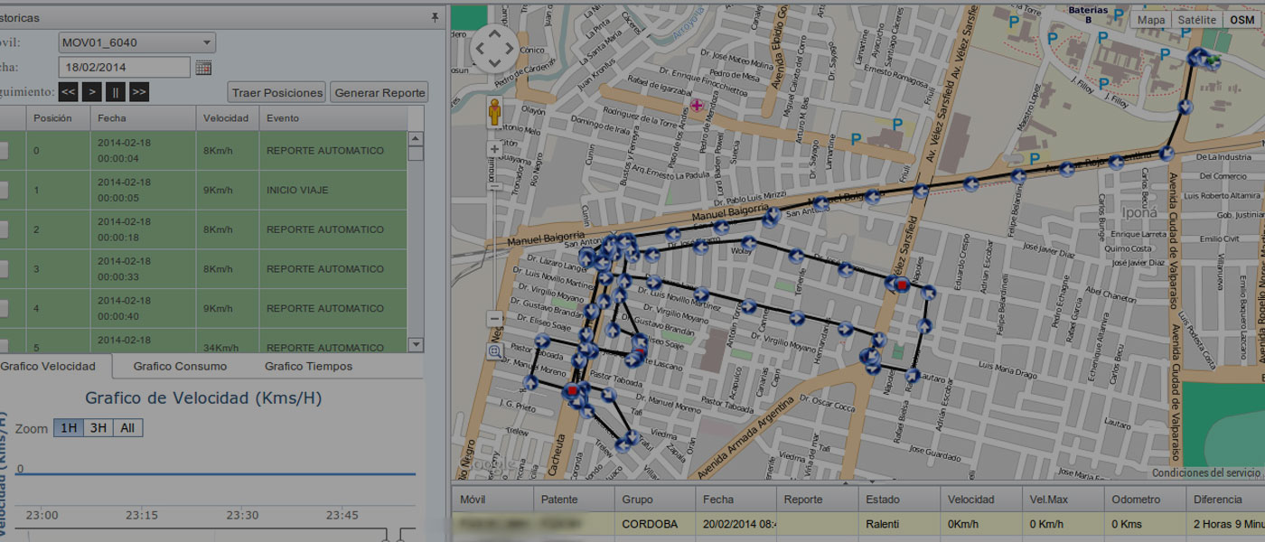
Task: Activate the map magnifier zoom tool
Action: 494,351
